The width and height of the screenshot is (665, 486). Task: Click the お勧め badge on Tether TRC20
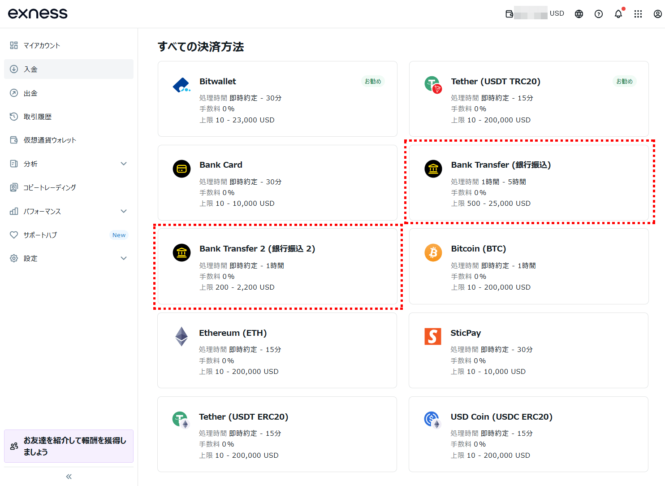point(624,81)
